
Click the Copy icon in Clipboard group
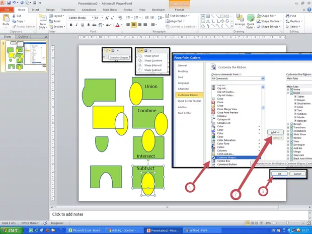19,21
